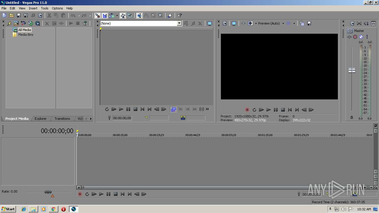Select the Selection Edit tool
This screenshot has height=213, width=379.
pos(153,15)
